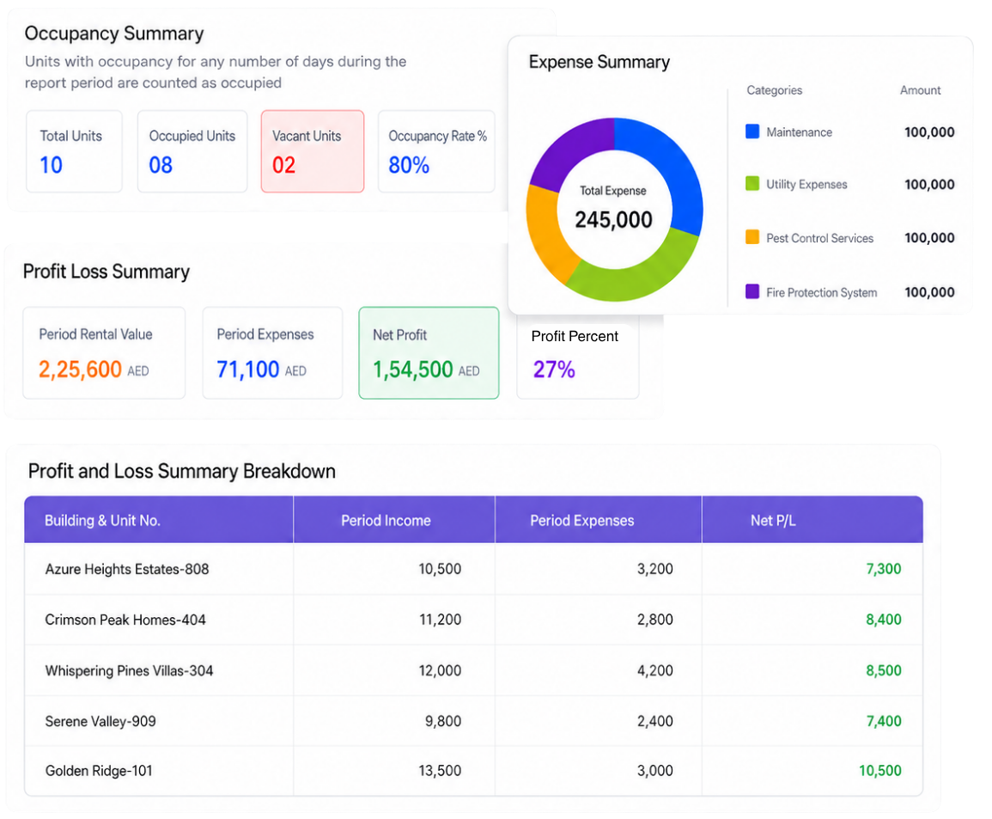Click period expenses value 3,000
The height and width of the screenshot is (819, 992).
point(654,771)
